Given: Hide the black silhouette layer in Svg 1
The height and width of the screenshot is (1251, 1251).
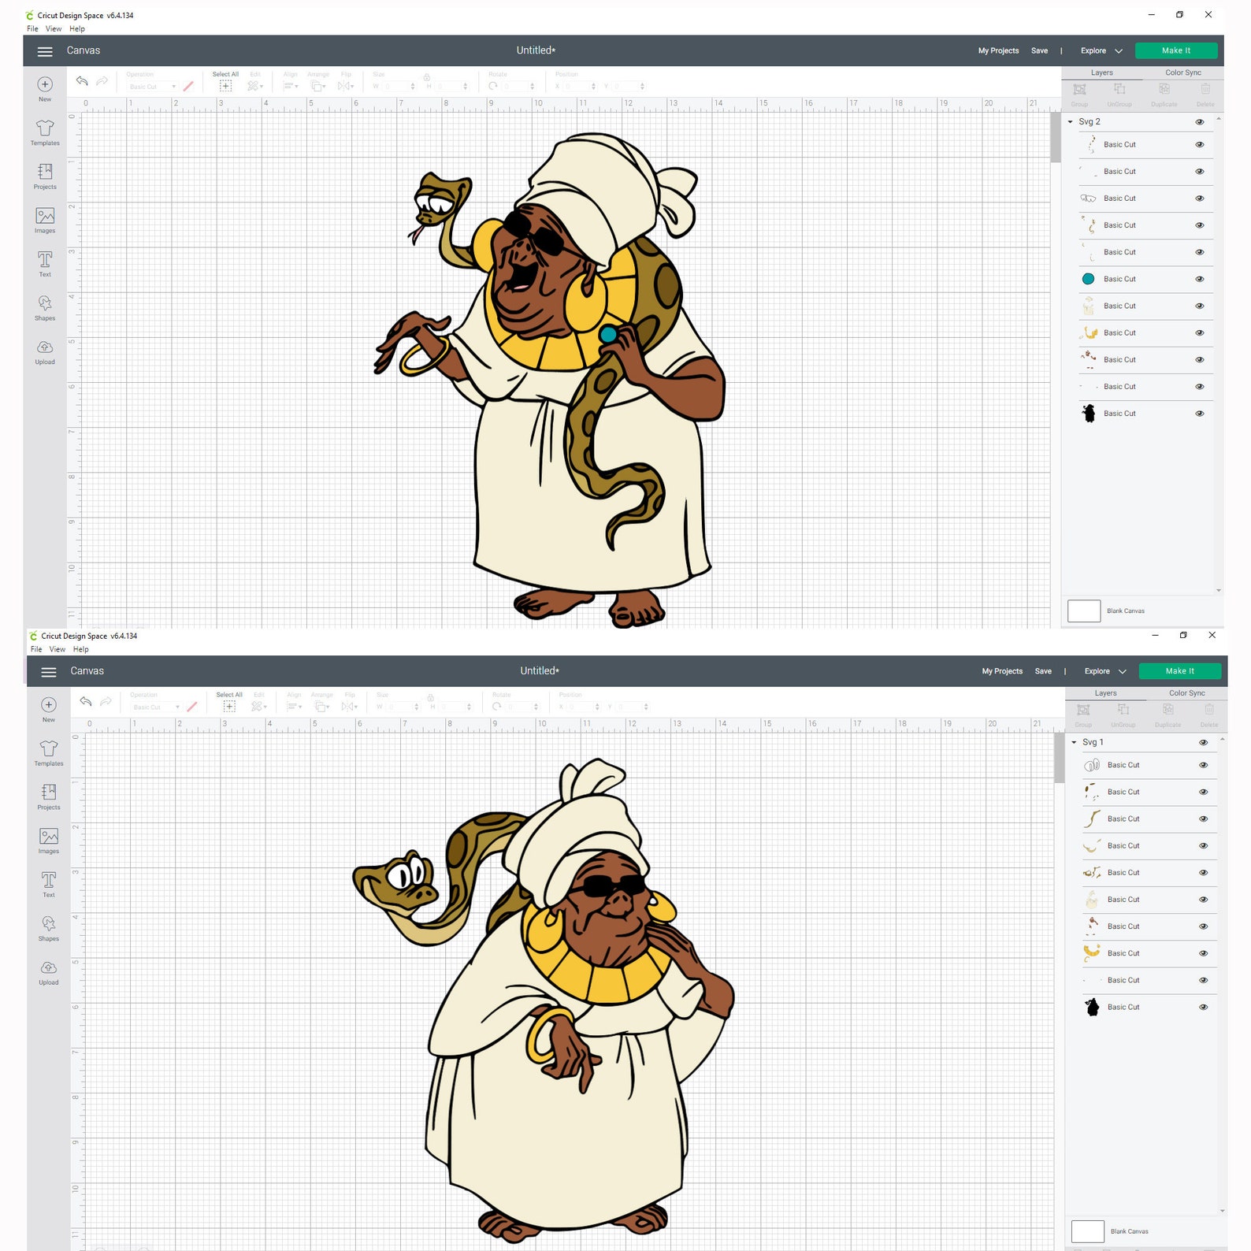Looking at the screenshot, I should pyautogui.click(x=1204, y=1008).
